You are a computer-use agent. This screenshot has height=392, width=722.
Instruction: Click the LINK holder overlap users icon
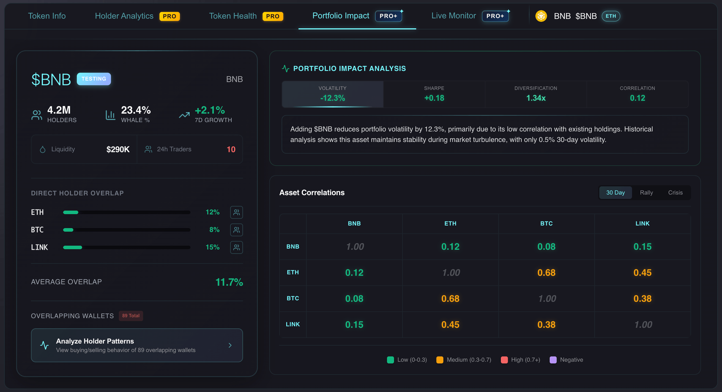(x=236, y=247)
